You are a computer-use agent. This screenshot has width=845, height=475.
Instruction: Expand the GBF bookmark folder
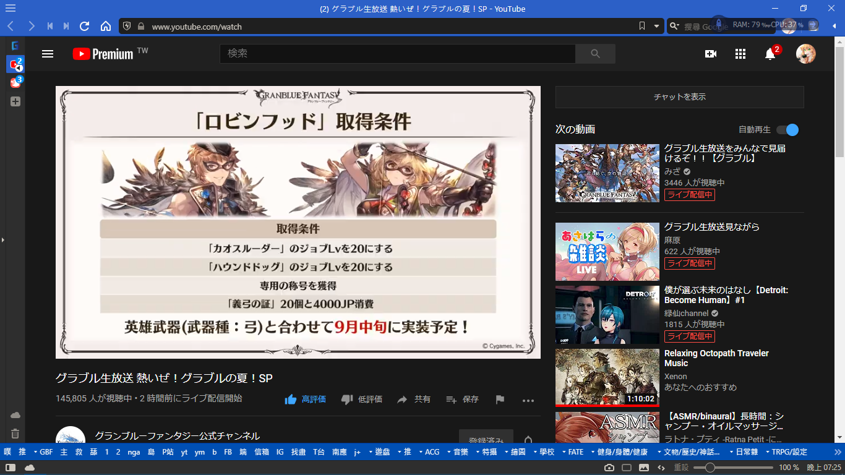point(43,452)
